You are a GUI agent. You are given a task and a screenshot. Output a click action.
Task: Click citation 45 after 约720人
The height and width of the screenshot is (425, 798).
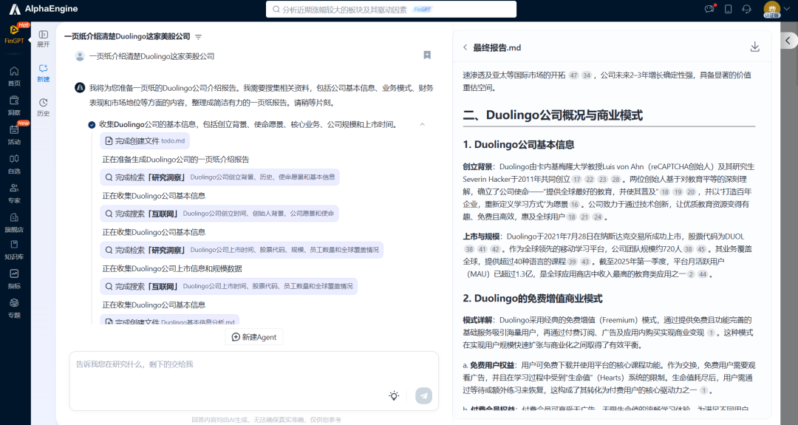coord(701,249)
